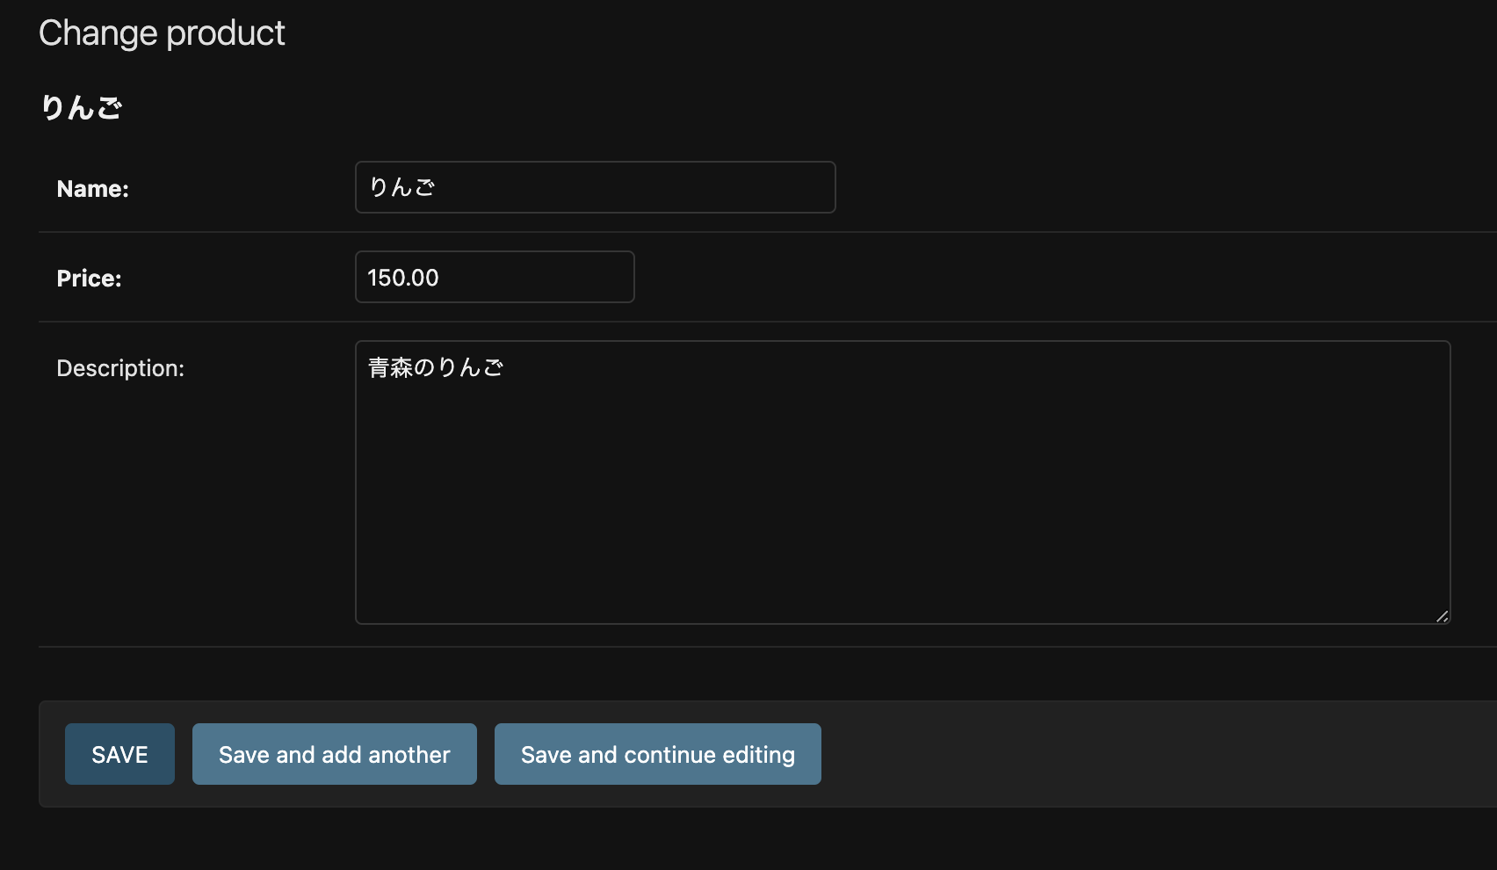The width and height of the screenshot is (1497, 870).
Task: Click the りんご object title heading
Action: pyautogui.click(x=81, y=108)
